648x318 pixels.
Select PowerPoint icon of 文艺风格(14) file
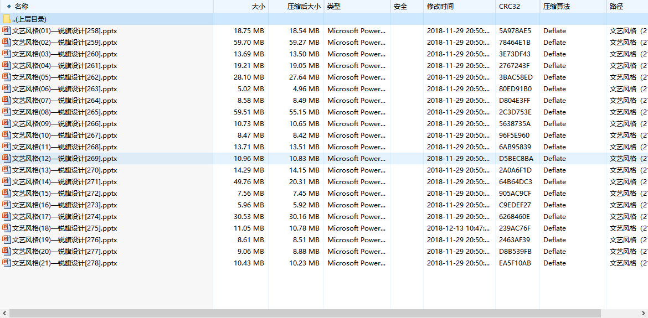click(6, 181)
